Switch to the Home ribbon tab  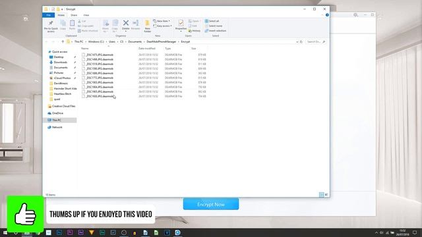(x=61, y=15)
